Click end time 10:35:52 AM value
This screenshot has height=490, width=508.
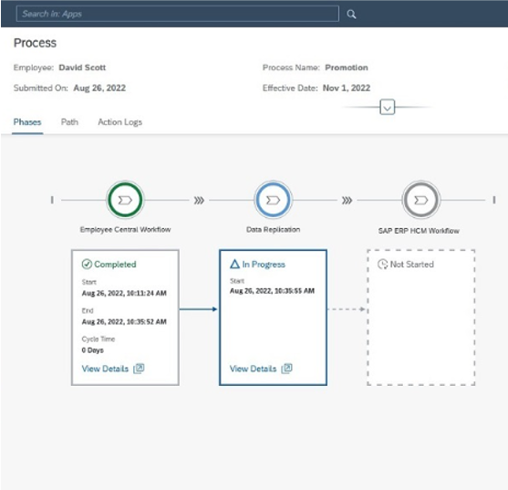point(124,322)
